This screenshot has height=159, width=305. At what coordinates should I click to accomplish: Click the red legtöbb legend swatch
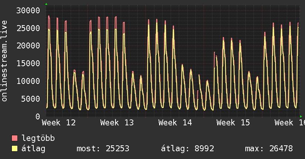tap(14, 138)
